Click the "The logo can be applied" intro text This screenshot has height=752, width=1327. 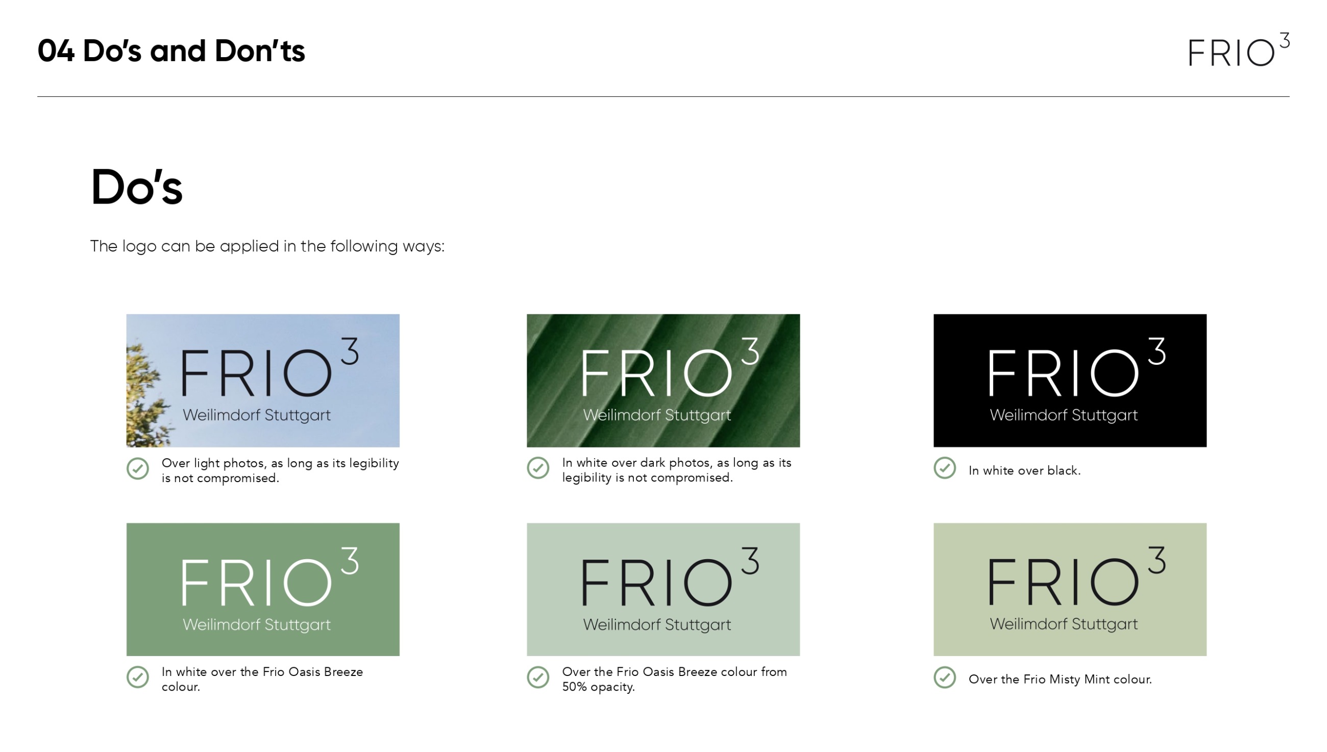click(267, 246)
